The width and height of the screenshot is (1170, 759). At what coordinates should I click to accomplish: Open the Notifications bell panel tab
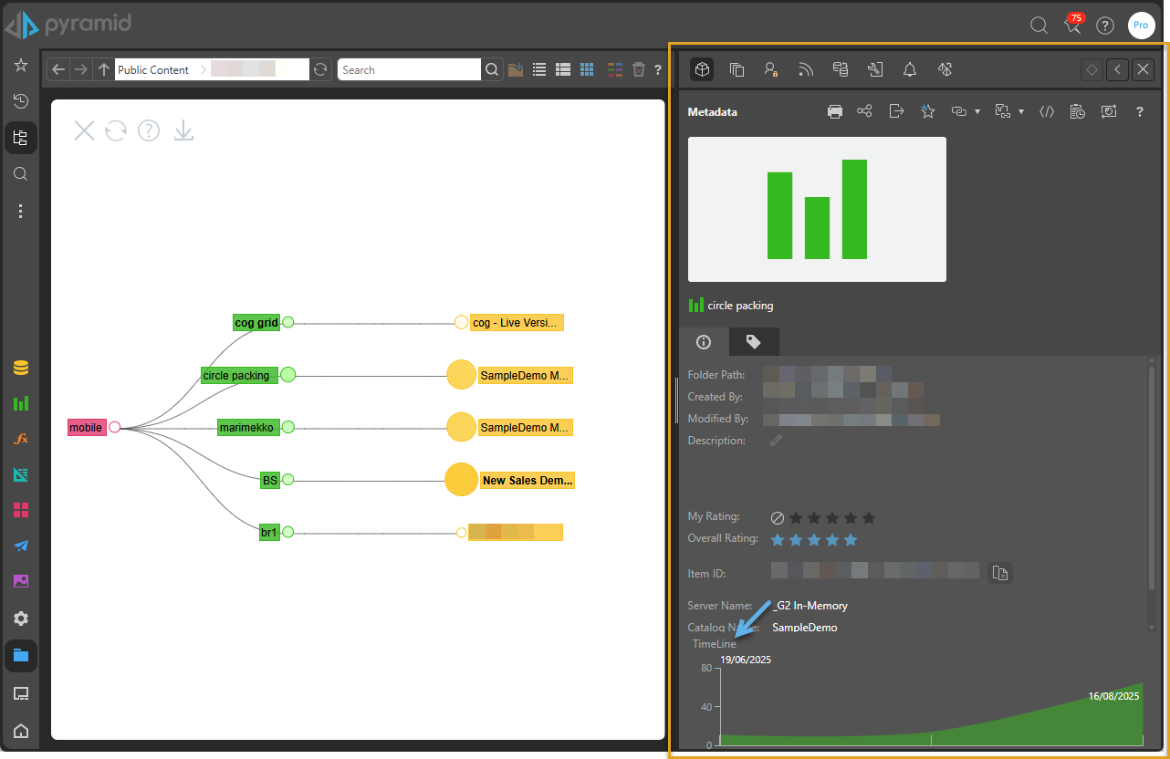pos(910,69)
